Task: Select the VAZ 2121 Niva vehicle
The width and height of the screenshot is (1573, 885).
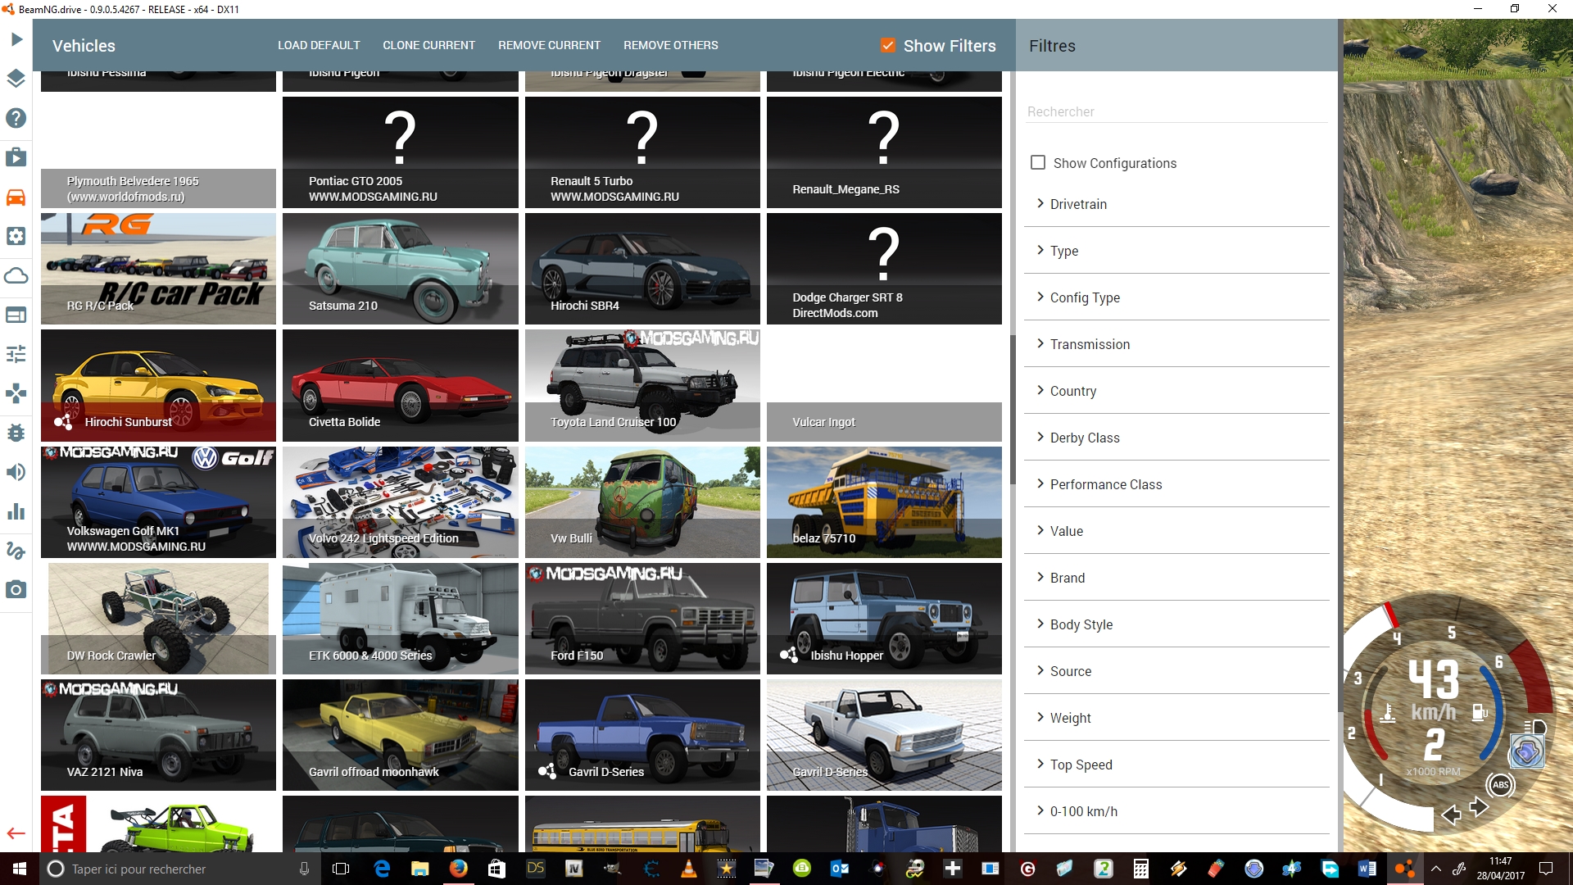Action: pyautogui.click(x=158, y=735)
